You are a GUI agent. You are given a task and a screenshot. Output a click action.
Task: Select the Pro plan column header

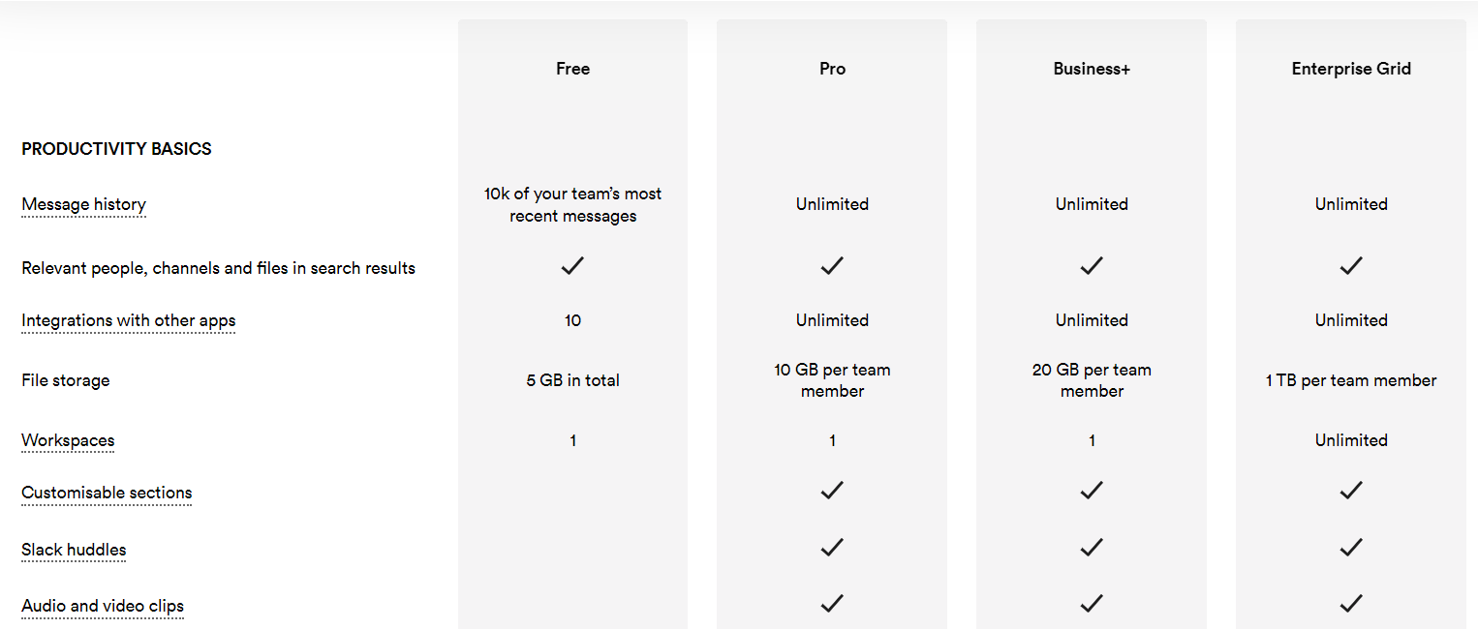832,69
